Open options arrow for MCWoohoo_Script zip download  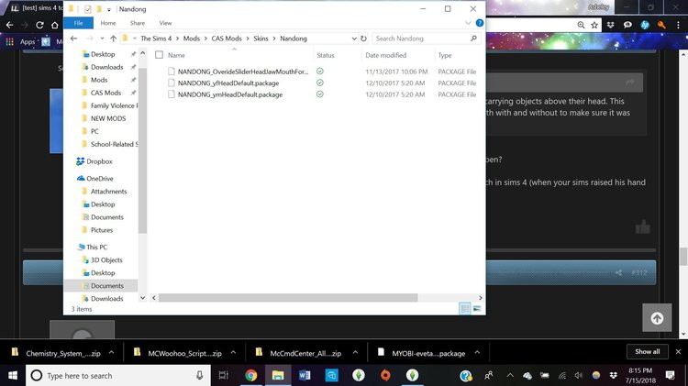[233, 353]
